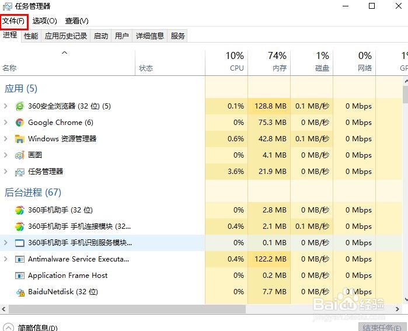Image resolution: width=408 pixels, height=331 pixels.
Task: Click the BaiduNetdisk icon
Action: coord(20,292)
